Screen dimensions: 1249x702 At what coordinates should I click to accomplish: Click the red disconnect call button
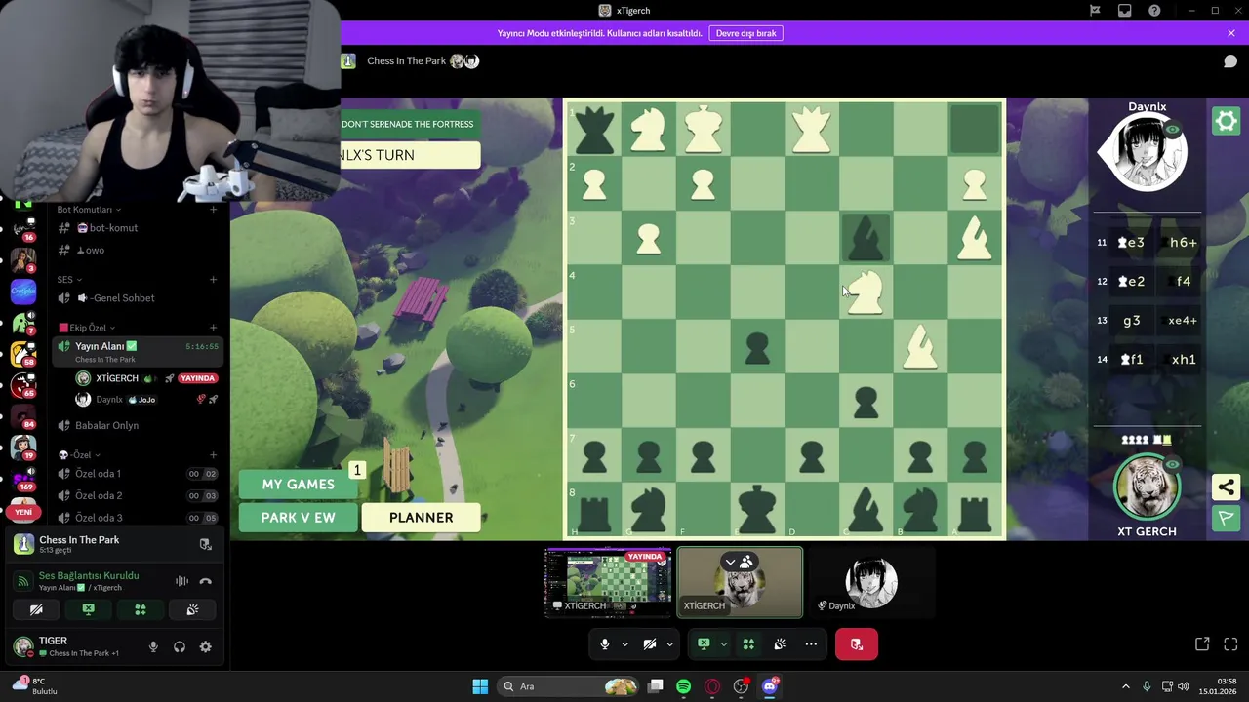point(857,644)
